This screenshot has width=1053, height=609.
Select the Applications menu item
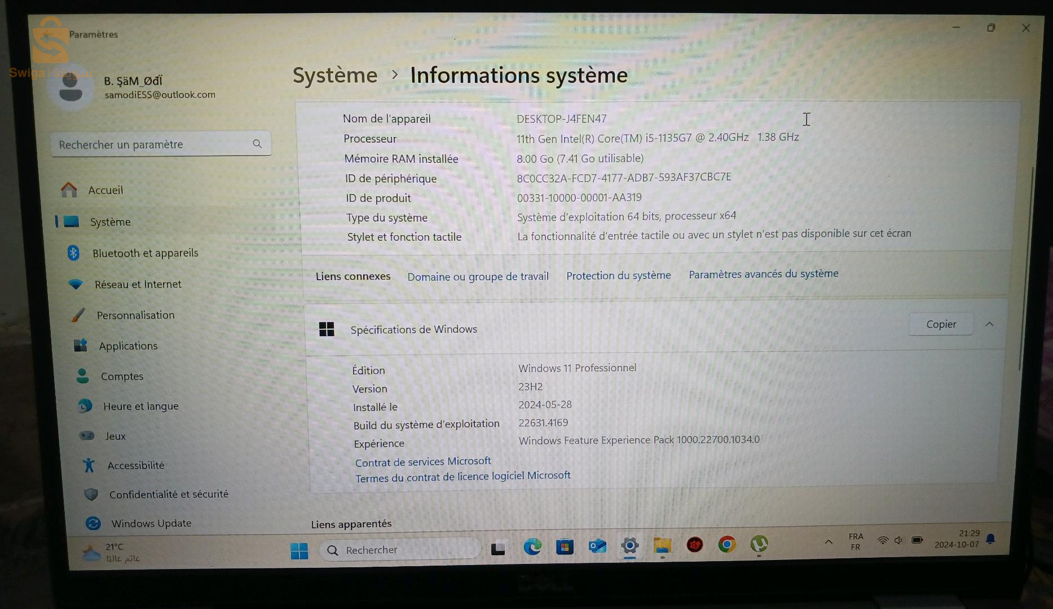pos(128,346)
